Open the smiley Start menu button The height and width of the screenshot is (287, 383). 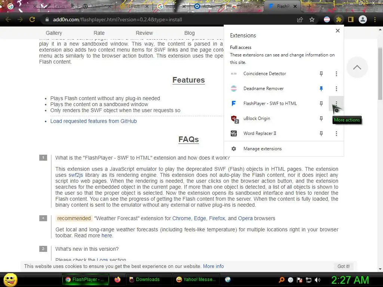[x=10, y=280]
